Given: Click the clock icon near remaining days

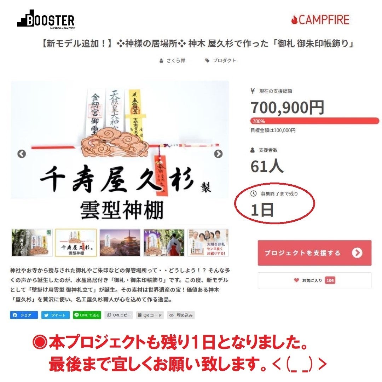Looking at the screenshot, I should (253, 193).
